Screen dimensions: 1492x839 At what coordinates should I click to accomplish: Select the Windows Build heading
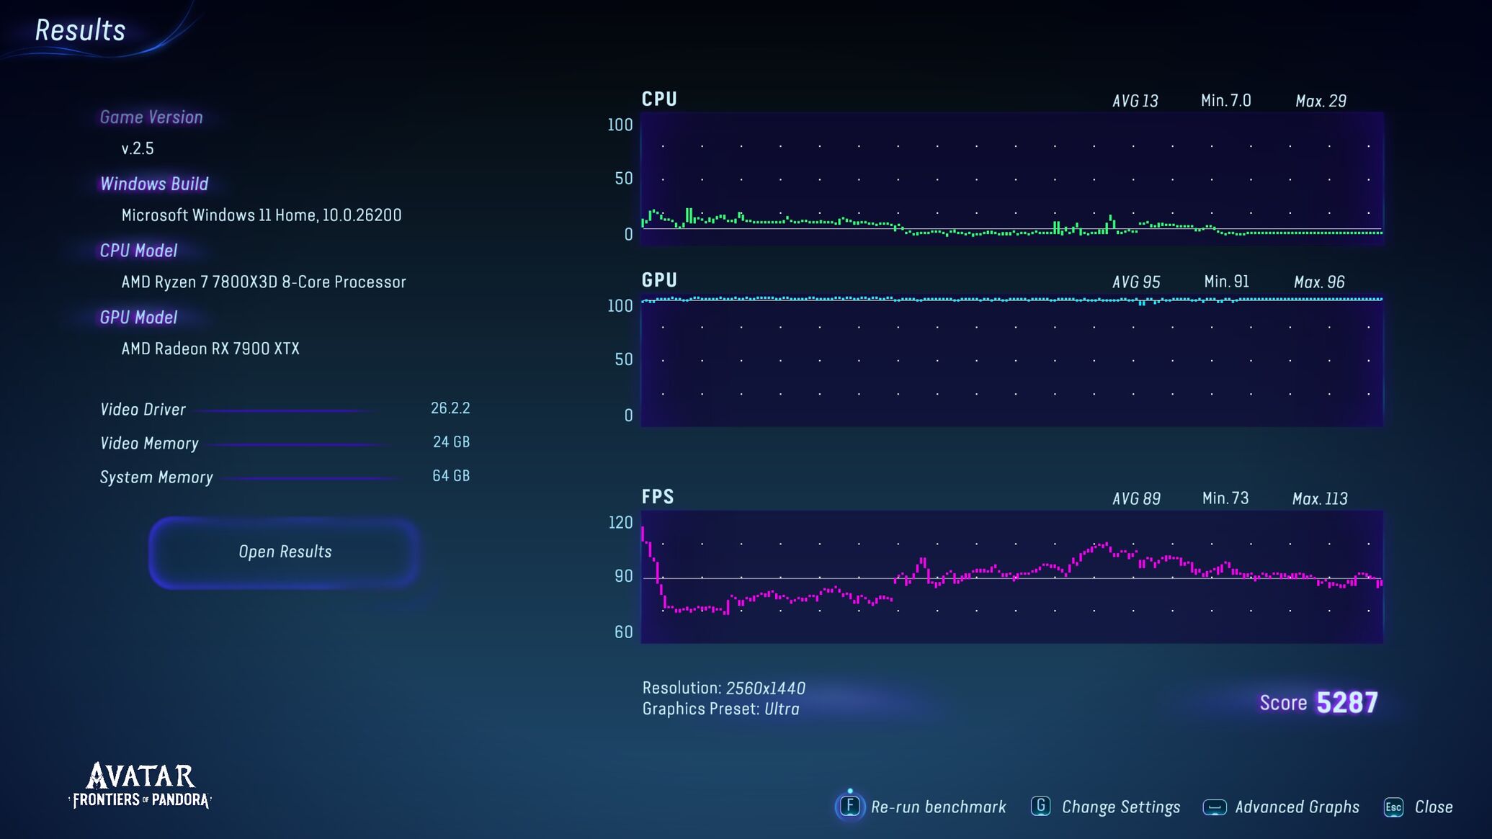154,184
